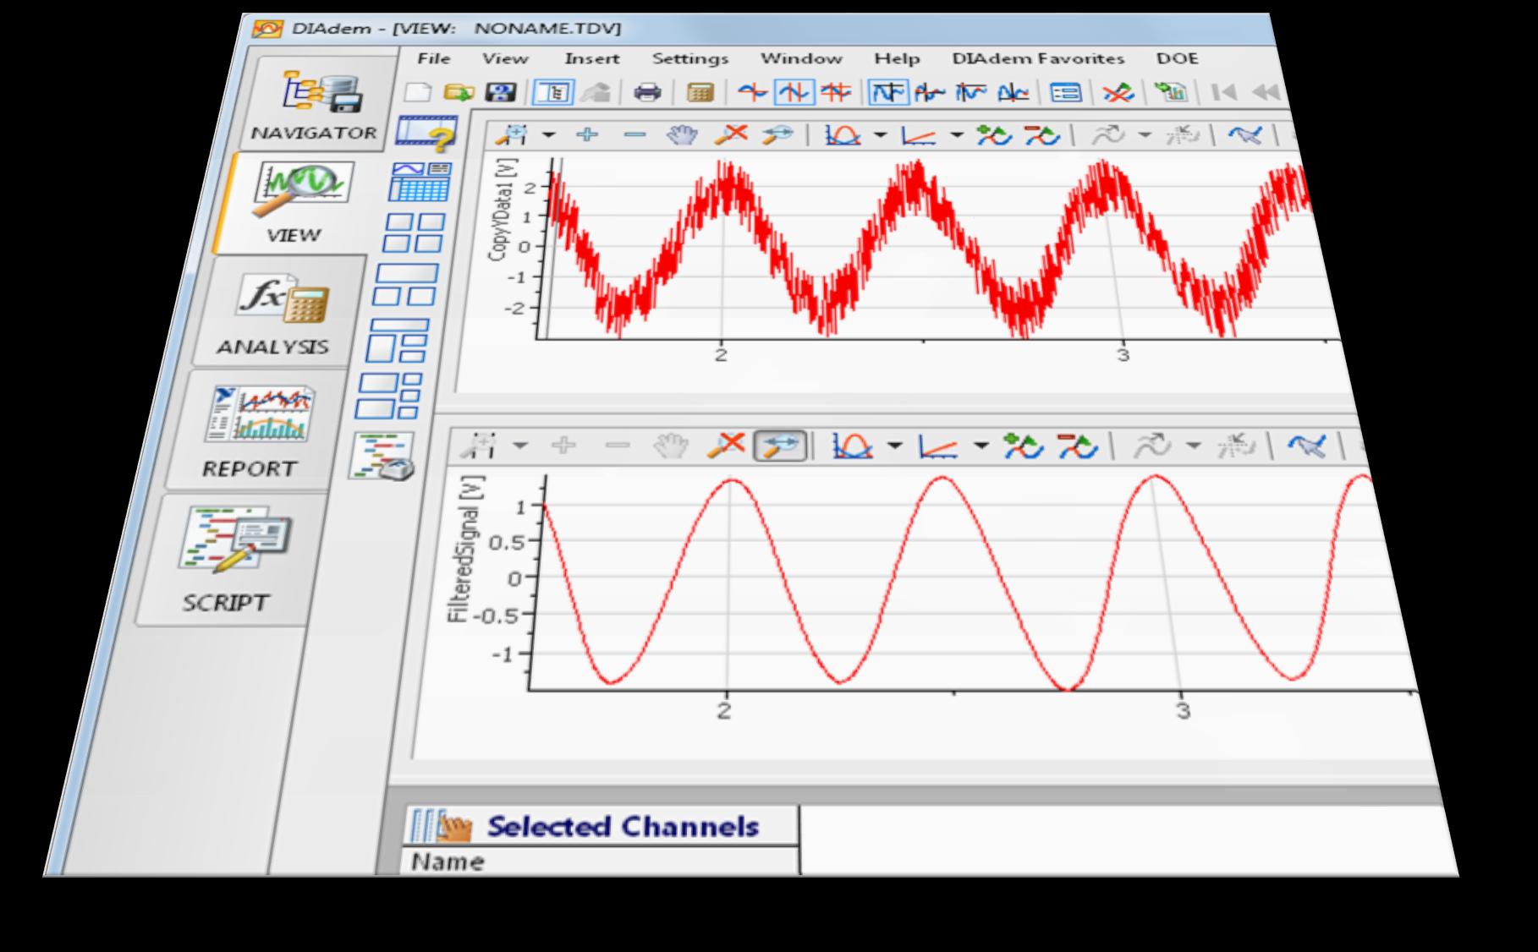This screenshot has height=952, width=1538.
Task: Select the single crosshair cursor icon
Action: pyautogui.click(x=752, y=92)
